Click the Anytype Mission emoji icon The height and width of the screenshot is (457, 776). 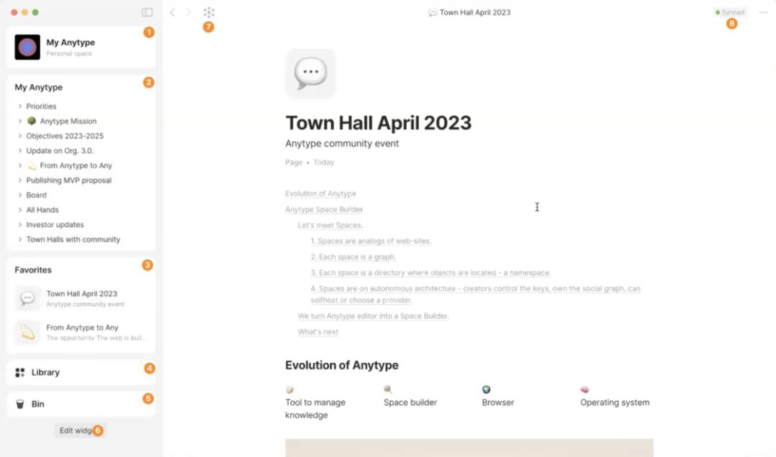32,121
